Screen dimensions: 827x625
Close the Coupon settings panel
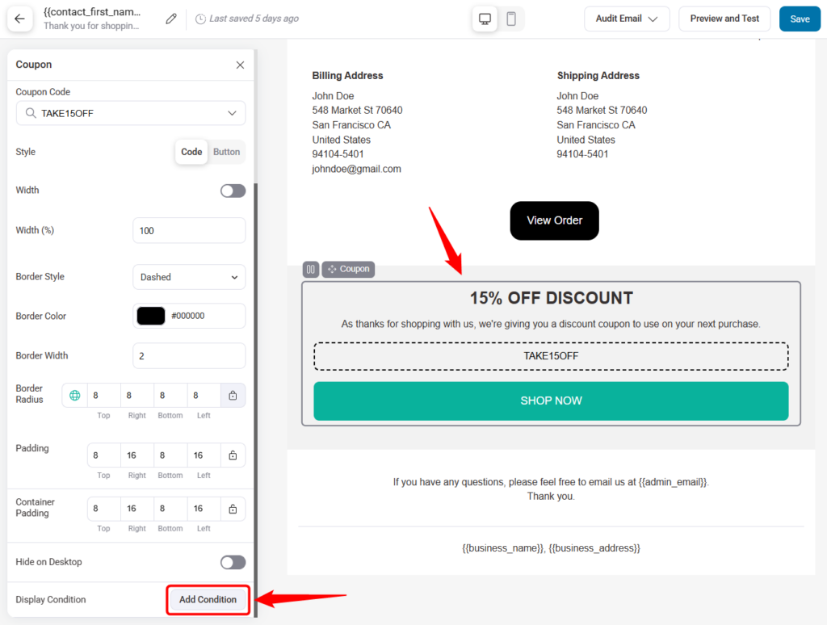240,65
